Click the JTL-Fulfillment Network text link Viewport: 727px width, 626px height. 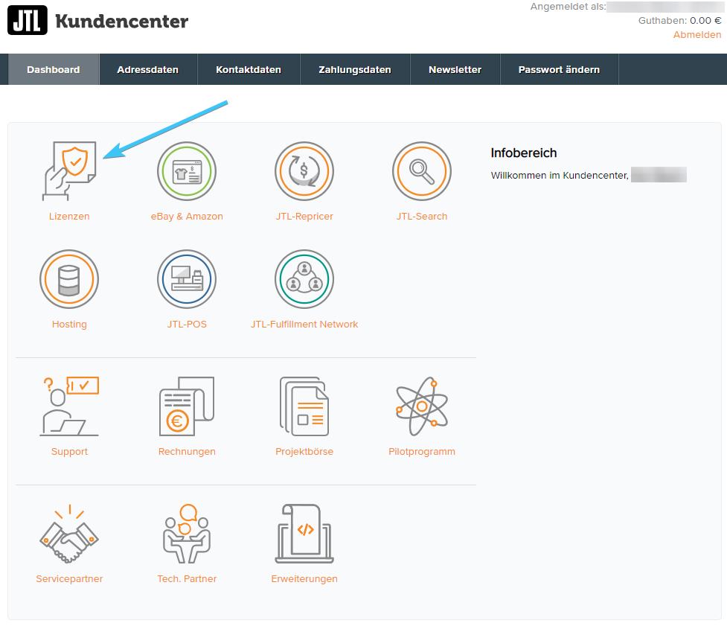(304, 324)
